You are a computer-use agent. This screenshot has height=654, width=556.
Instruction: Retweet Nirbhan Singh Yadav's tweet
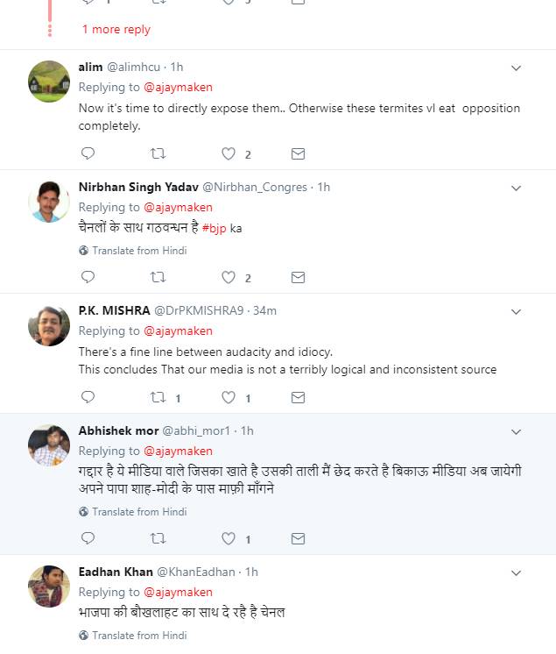(x=158, y=278)
